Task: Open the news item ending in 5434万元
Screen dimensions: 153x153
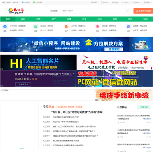Action: click(68, 145)
